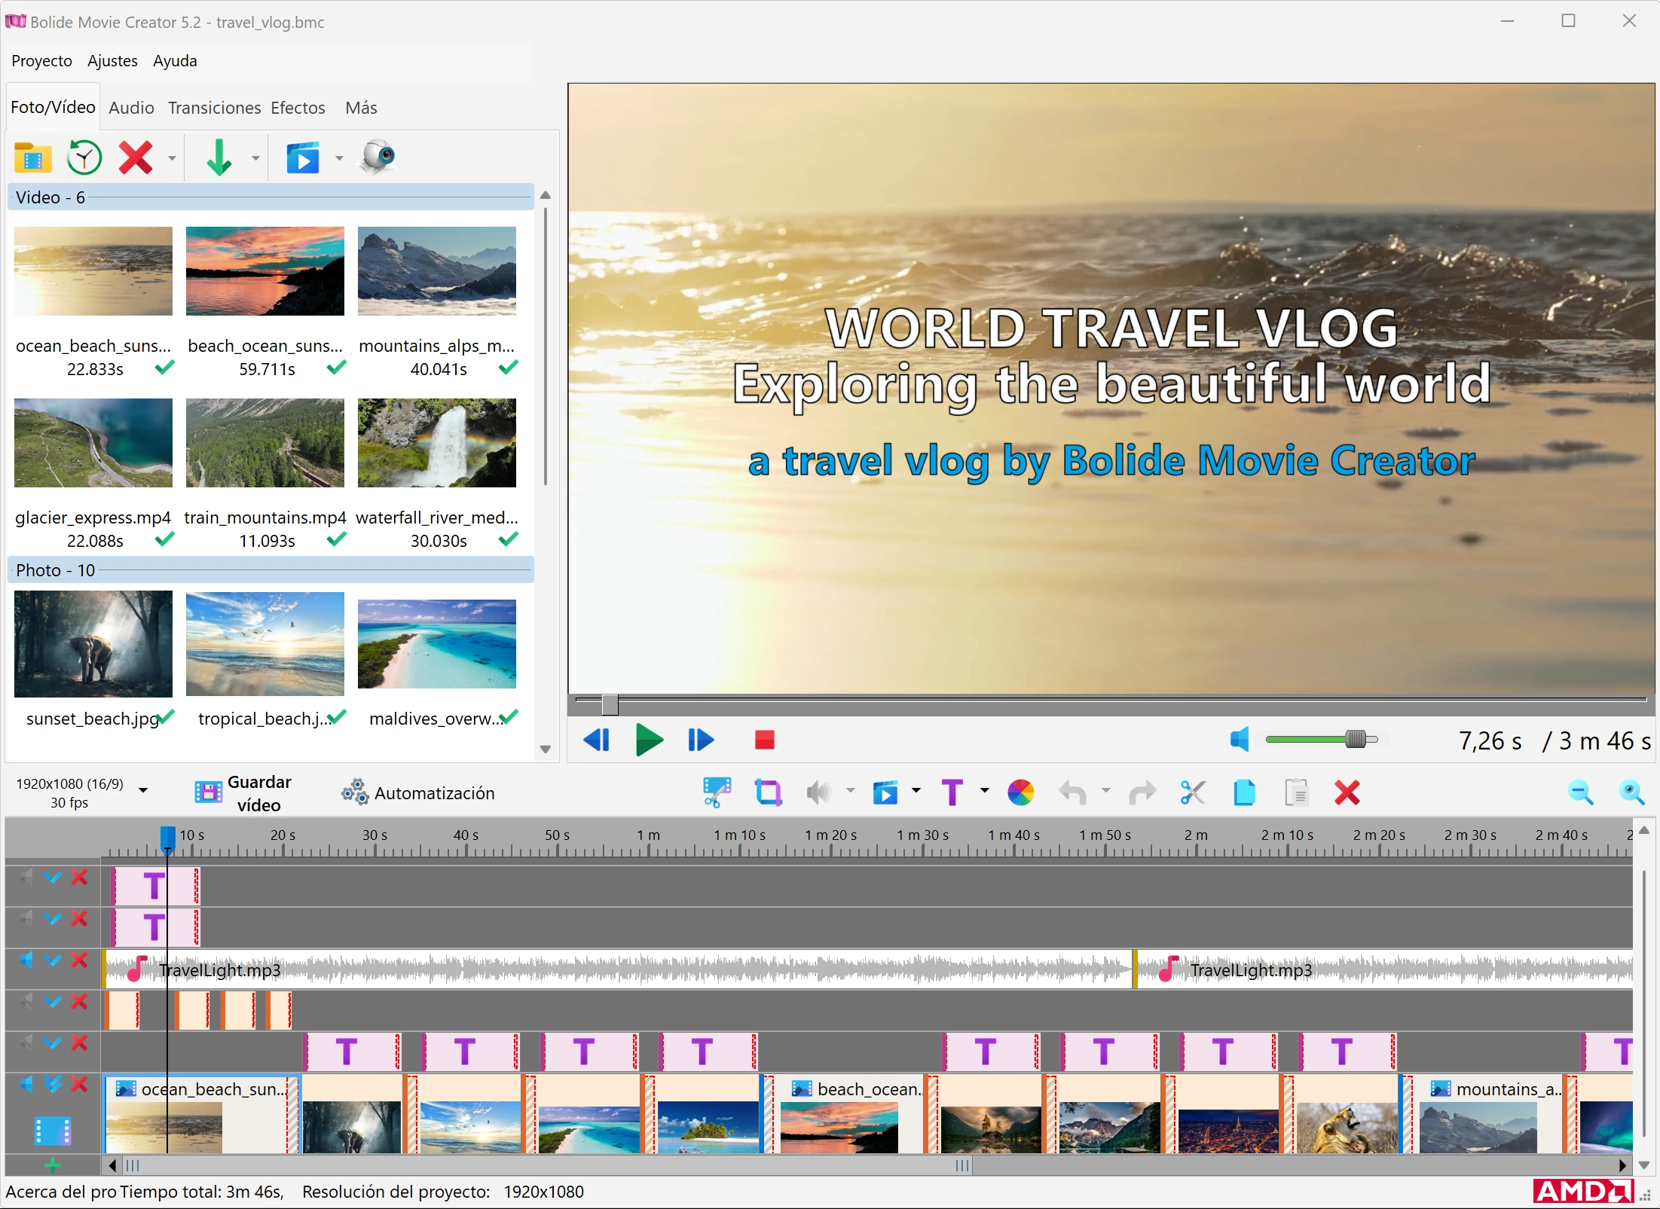Toggle mute on the fourth track with small clips
This screenshot has width=1660, height=1209.
click(x=26, y=1002)
